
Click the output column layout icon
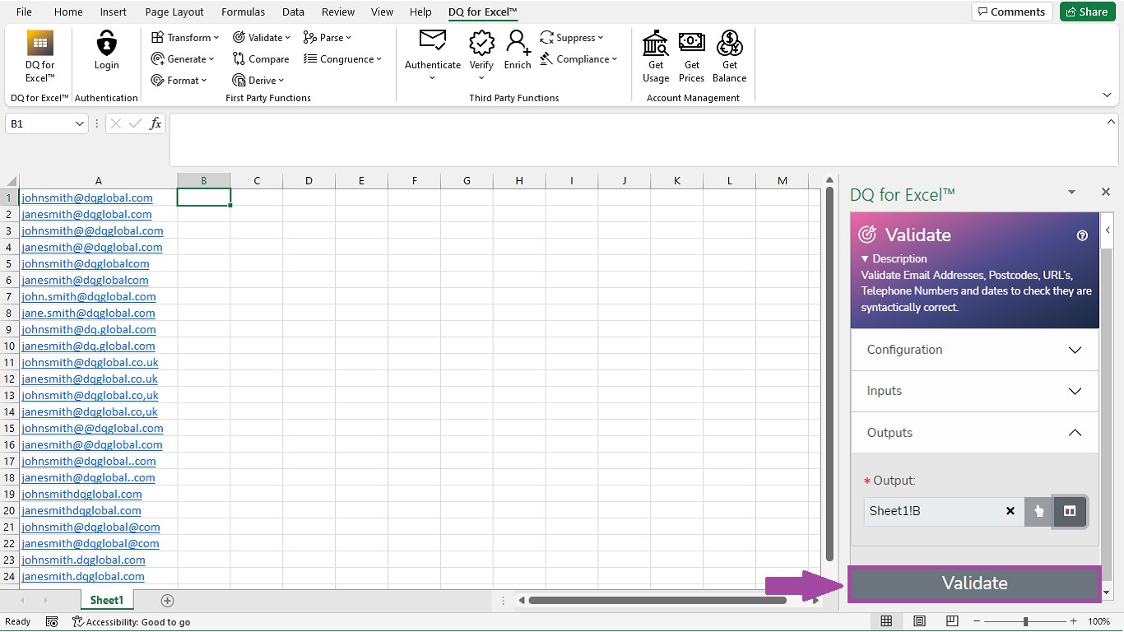coord(1070,511)
